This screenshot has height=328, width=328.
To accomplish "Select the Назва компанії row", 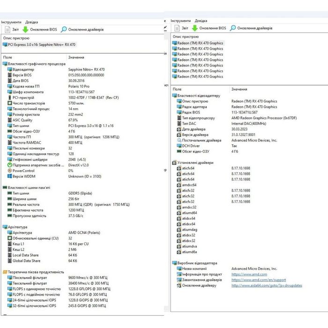I will coord(227,269).
